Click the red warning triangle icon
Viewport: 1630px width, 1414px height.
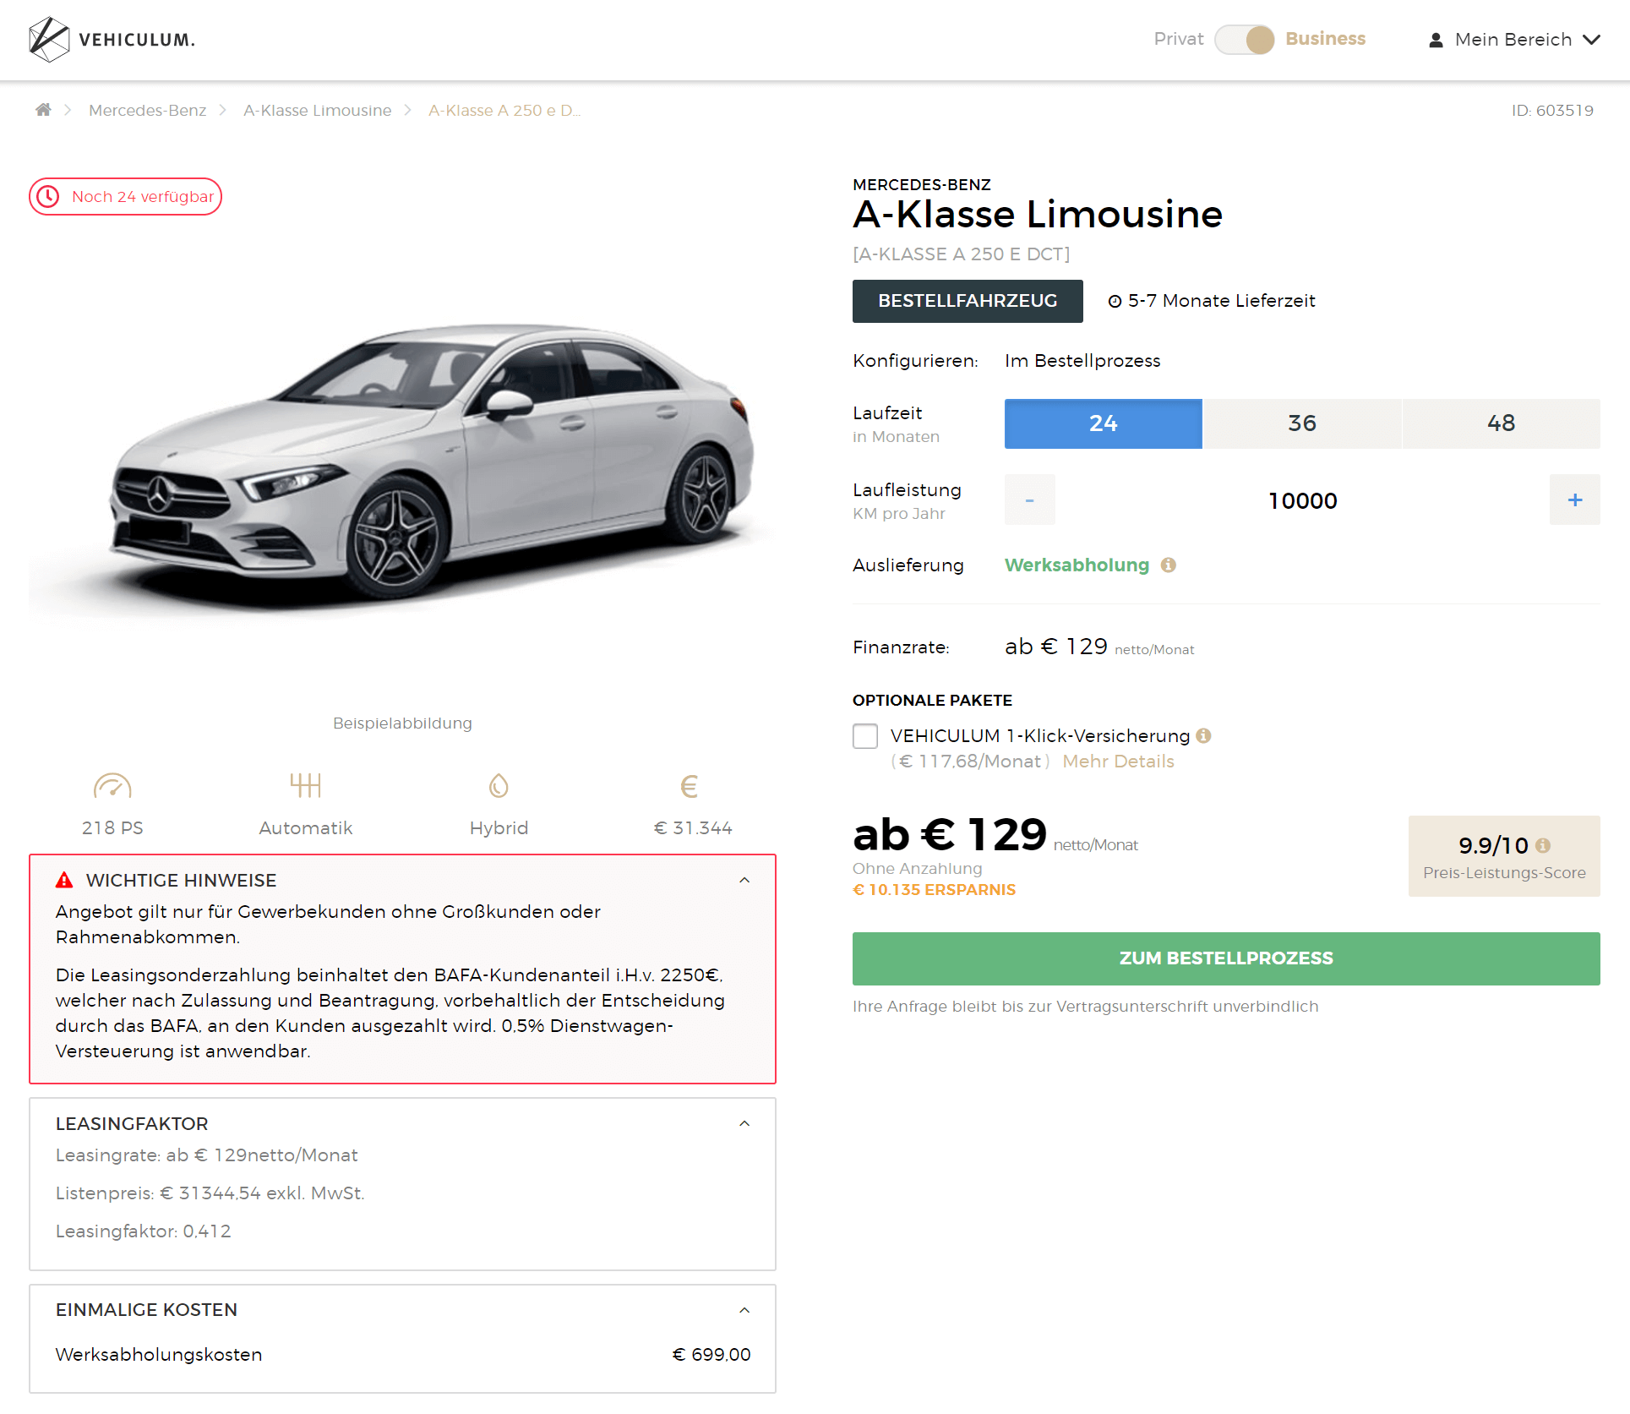(64, 880)
